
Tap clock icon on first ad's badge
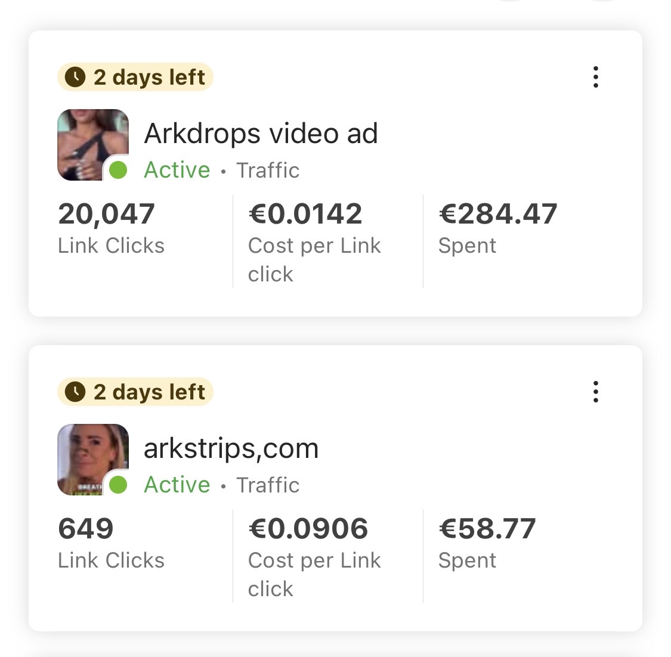tap(75, 77)
